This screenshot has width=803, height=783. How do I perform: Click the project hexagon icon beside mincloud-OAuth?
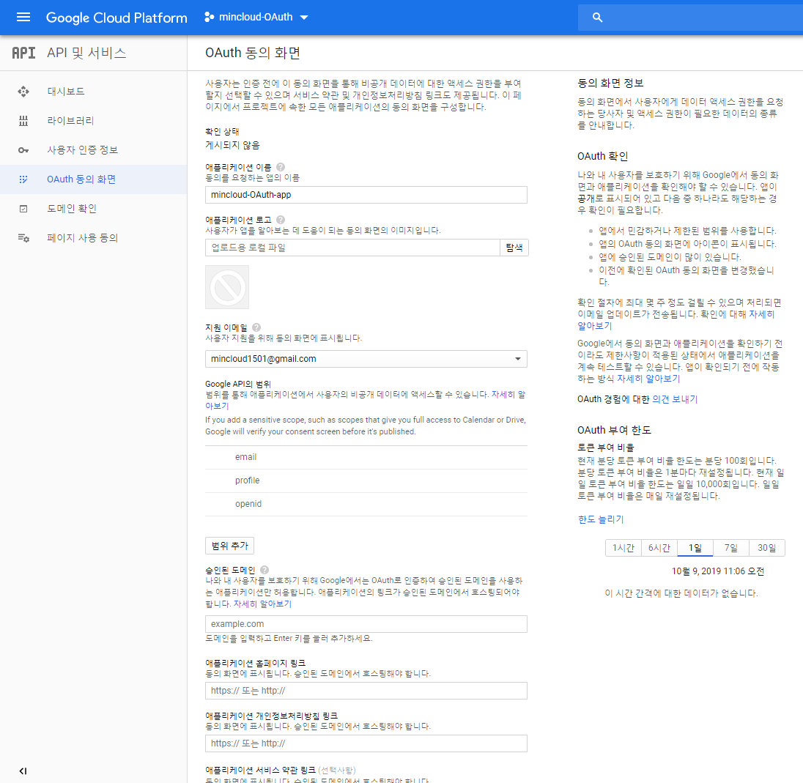(x=208, y=18)
